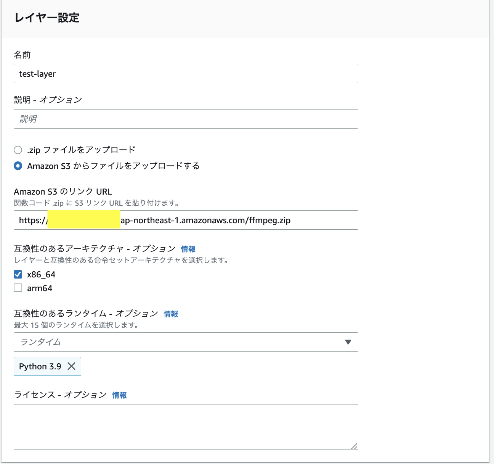The image size is (494, 464).
Task: Click the yellow highlighted URL segment
Action: 83,220
